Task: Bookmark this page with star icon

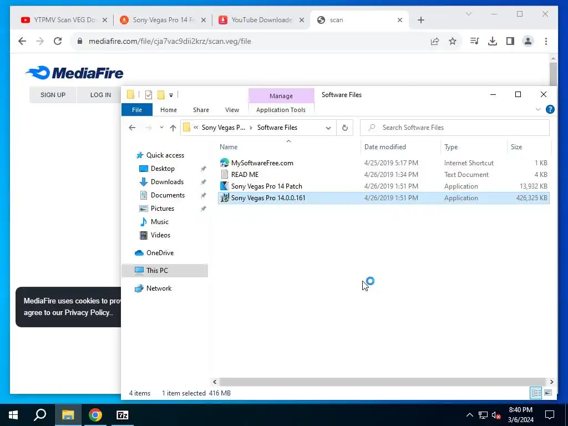Action: tap(453, 41)
